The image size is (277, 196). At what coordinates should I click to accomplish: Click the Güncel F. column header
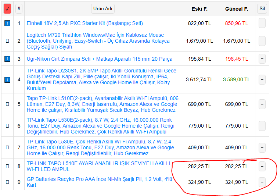(237, 9)
